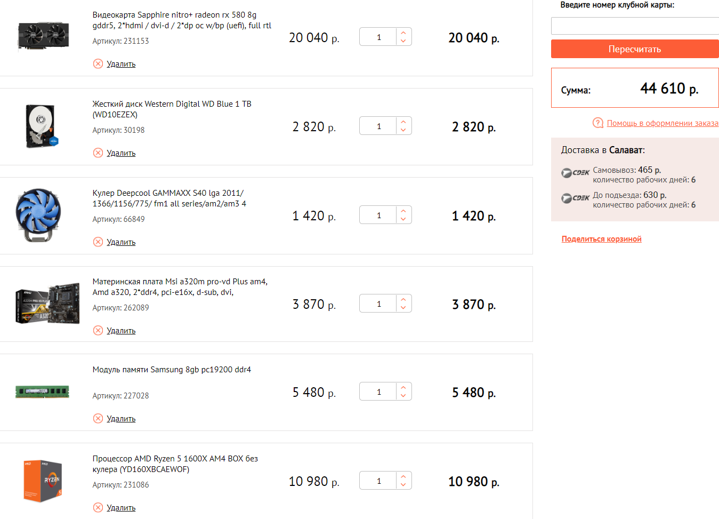719x519 pixels.
Task: Click the CDEK logo for self-pickup delivery
Action: (x=575, y=173)
